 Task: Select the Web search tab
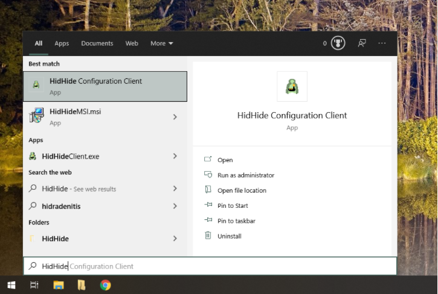132,43
